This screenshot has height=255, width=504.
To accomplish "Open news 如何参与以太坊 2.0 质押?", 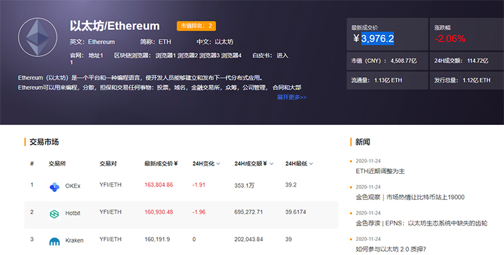I will [391, 249].
